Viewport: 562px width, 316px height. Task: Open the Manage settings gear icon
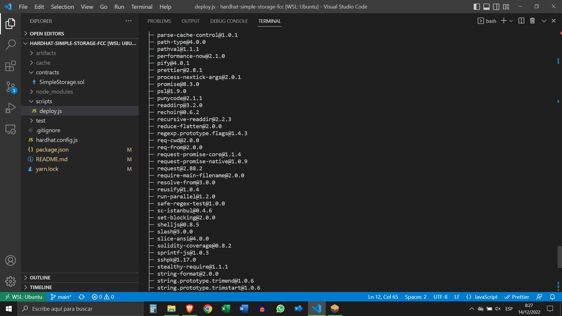(11, 281)
